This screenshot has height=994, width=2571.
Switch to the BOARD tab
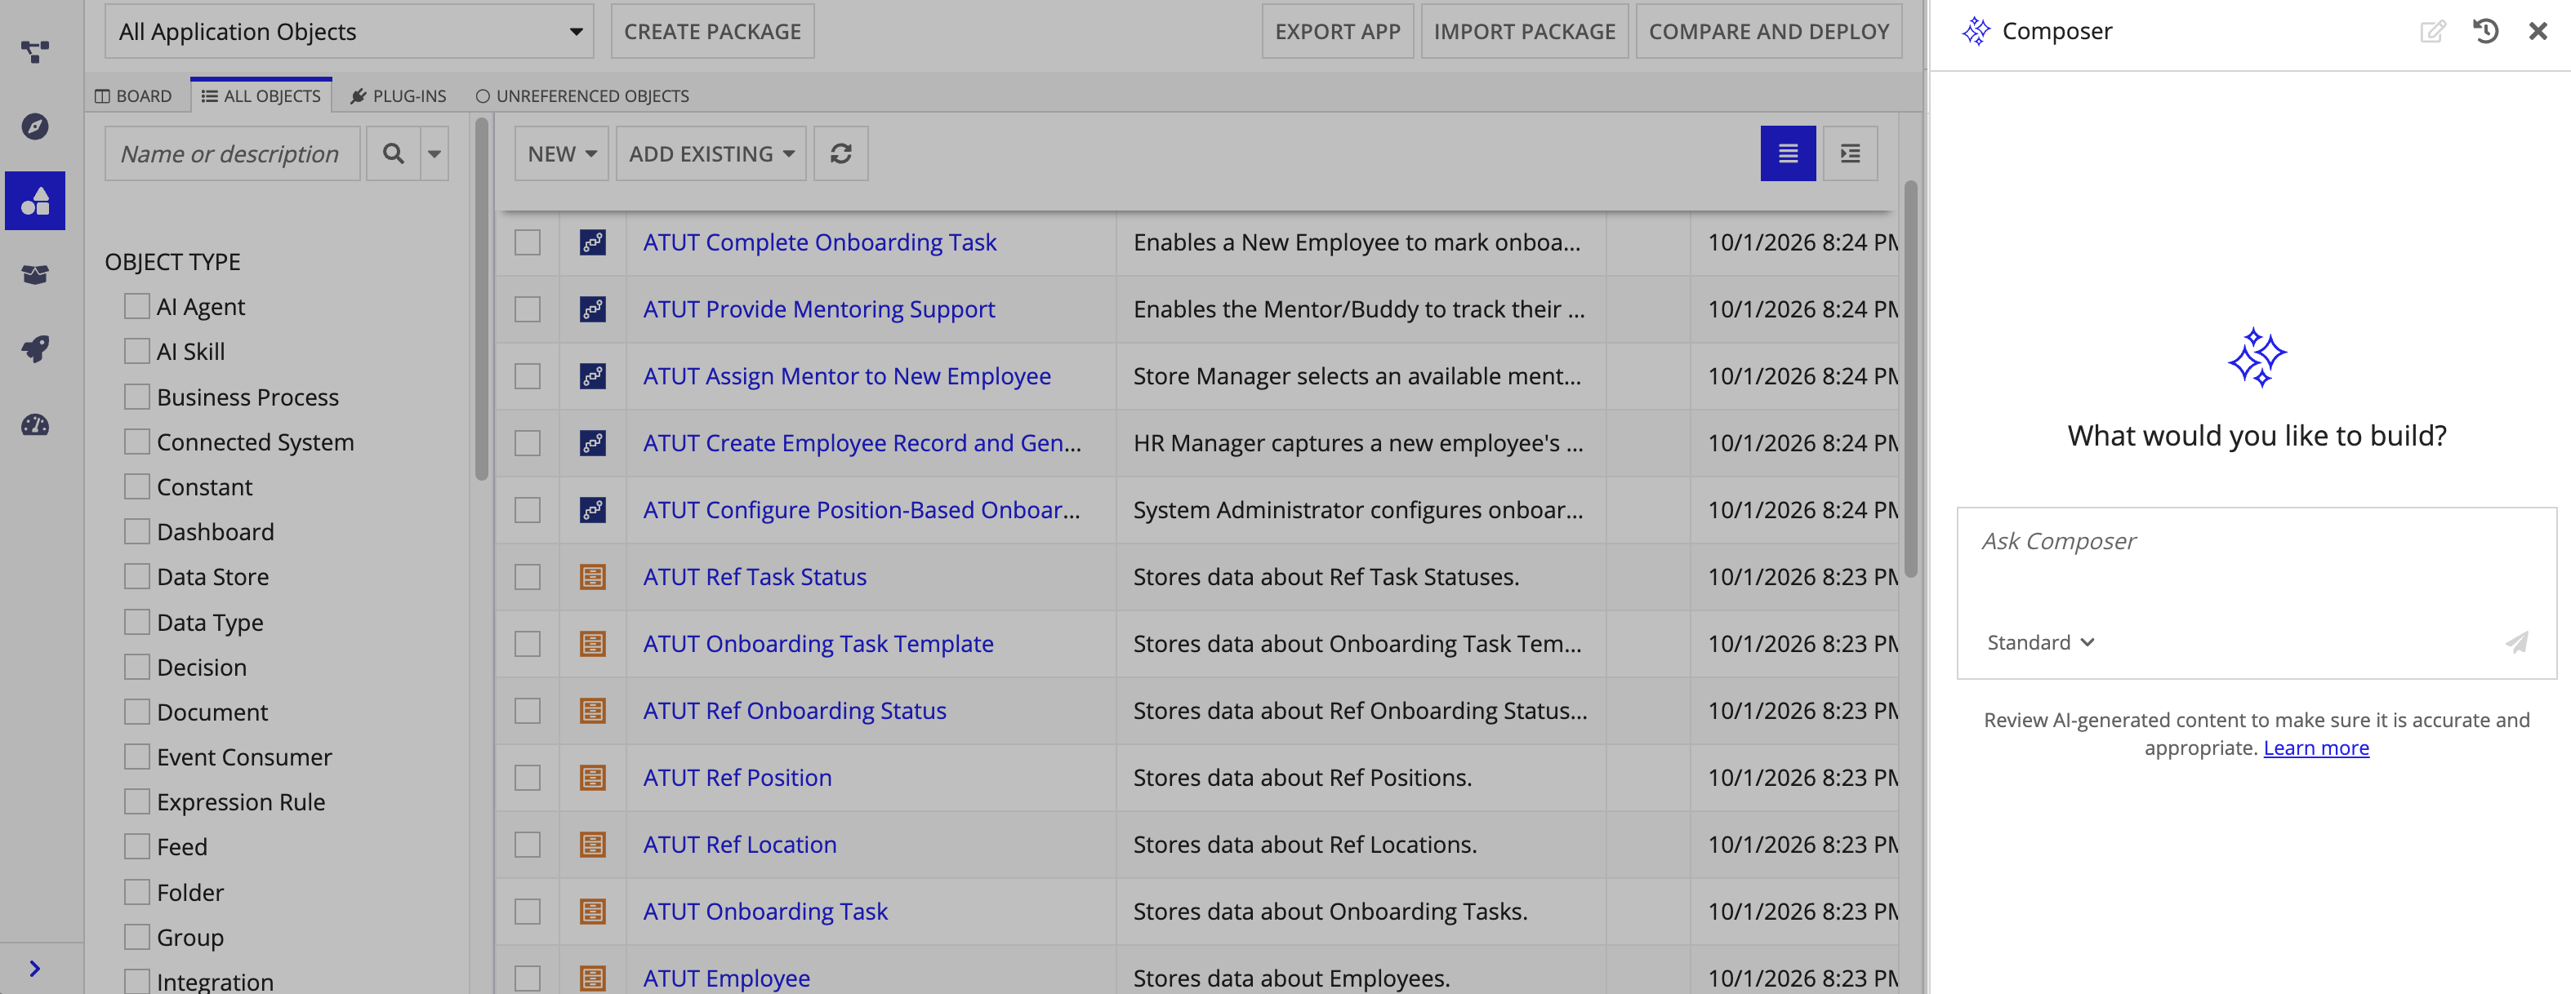tap(134, 95)
